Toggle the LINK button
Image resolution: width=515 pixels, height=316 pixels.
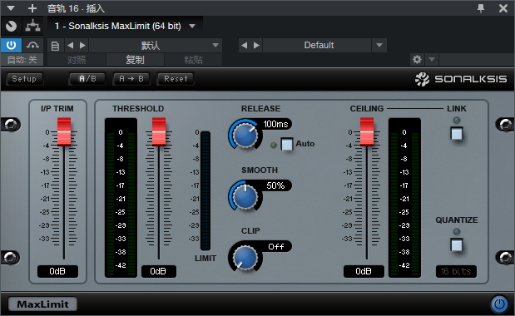click(457, 134)
